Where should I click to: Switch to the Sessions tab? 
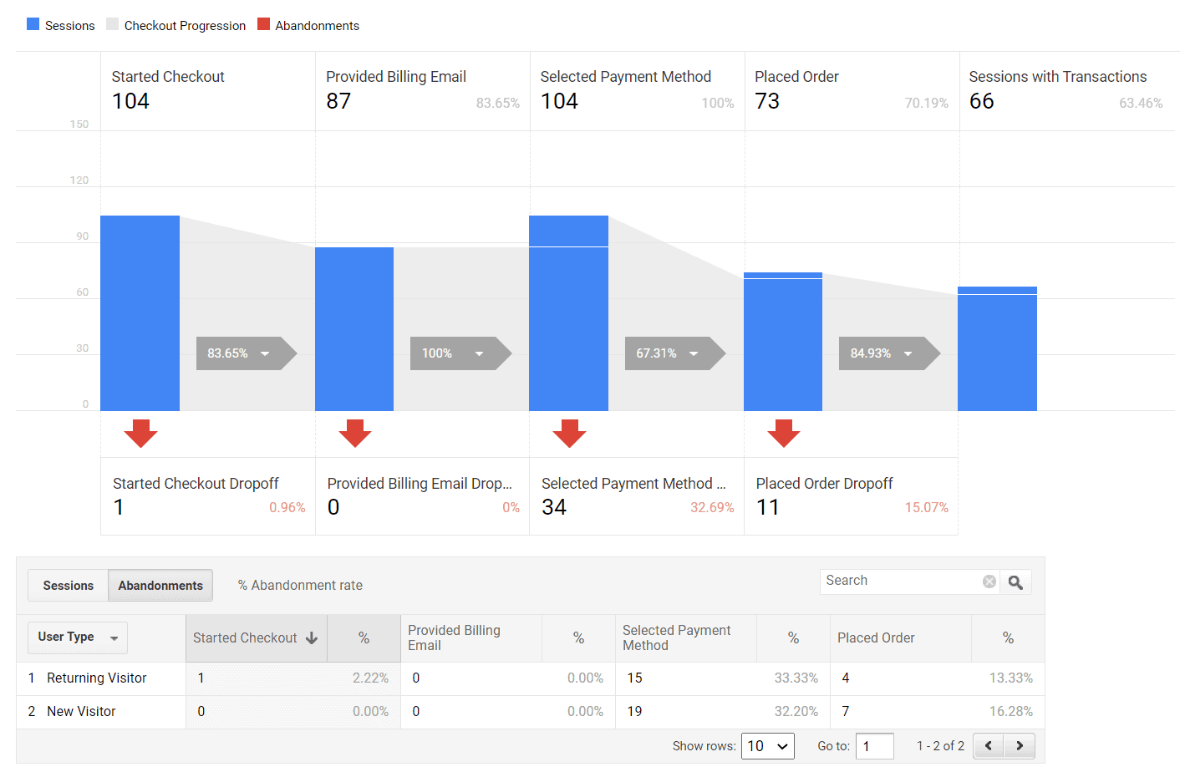[69, 586]
